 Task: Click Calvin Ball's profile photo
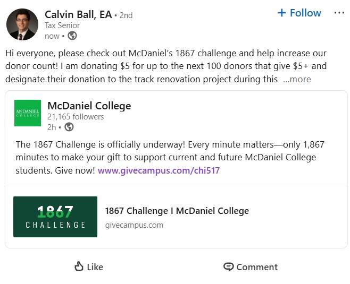point(22,24)
